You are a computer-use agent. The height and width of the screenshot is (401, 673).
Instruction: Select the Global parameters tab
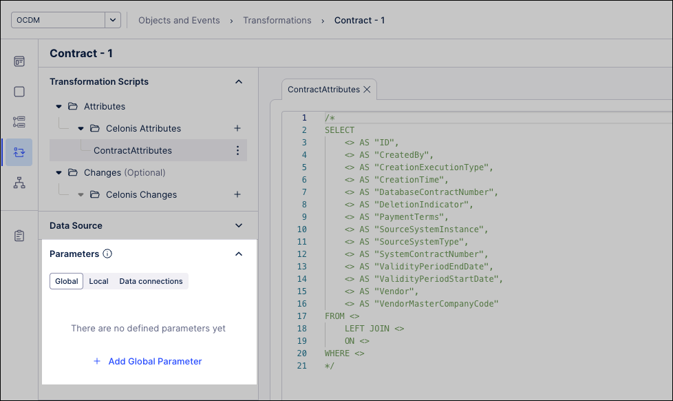point(67,281)
